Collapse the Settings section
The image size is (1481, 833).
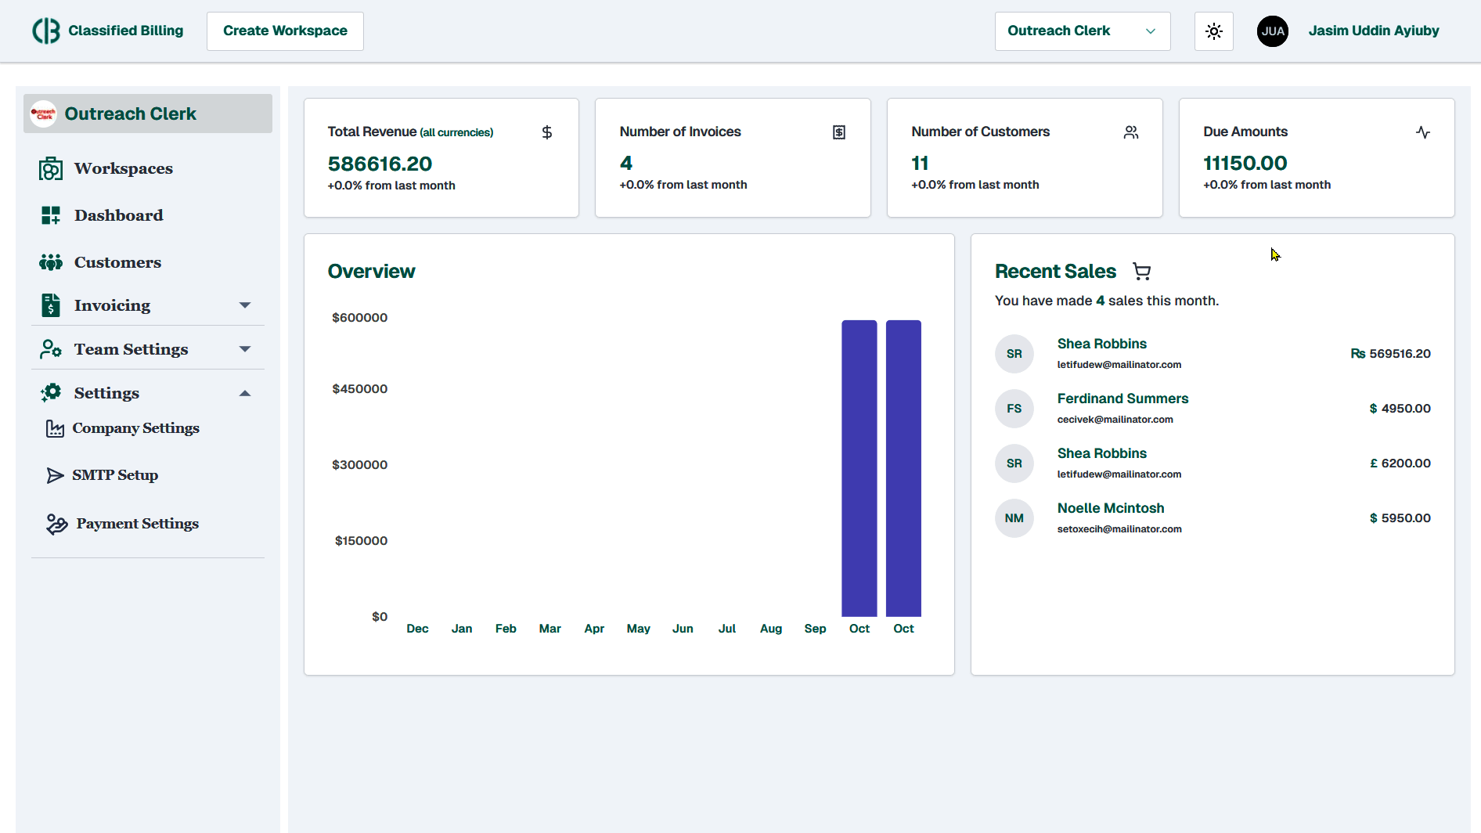click(x=245, y=392)
